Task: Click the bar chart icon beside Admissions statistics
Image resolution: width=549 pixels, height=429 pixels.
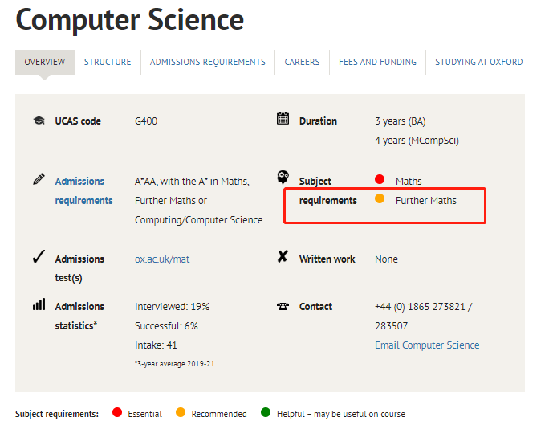Action: pyautogui.click(x=38, y=305)
